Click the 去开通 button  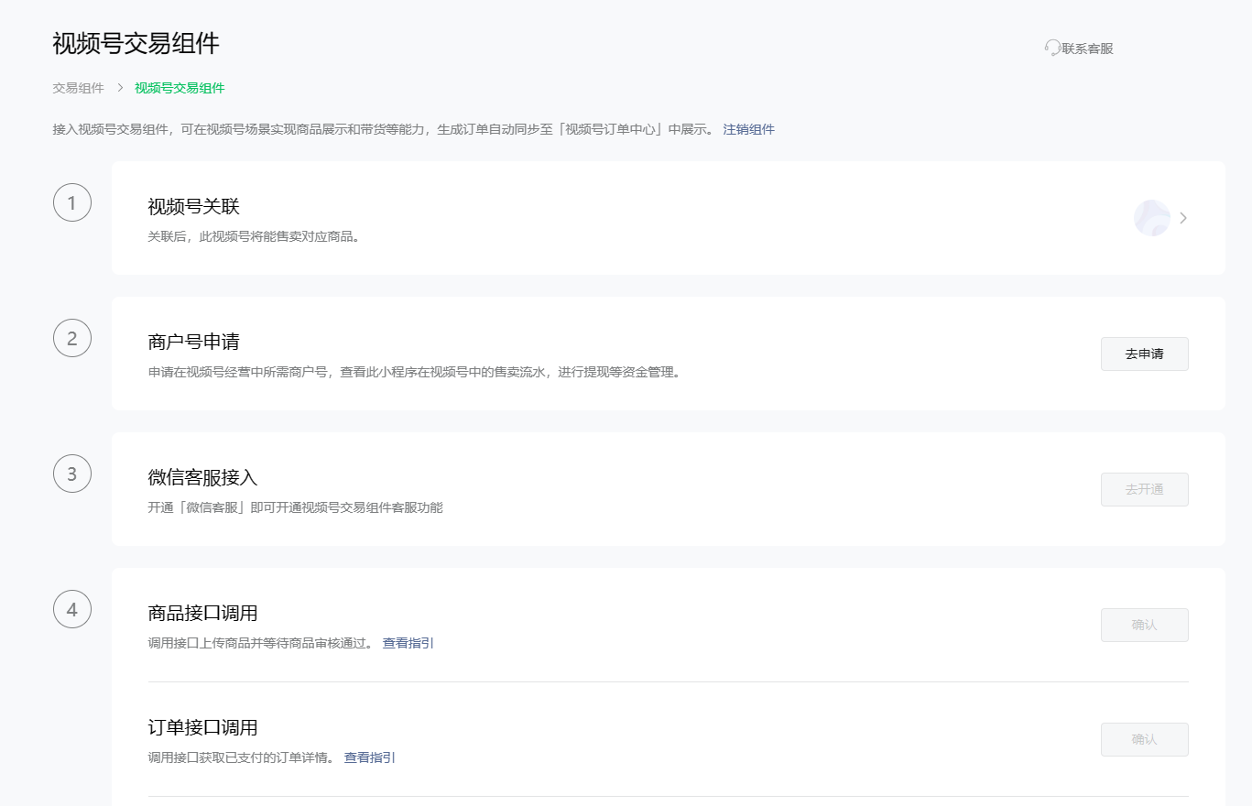click(x=1144, y=489)
